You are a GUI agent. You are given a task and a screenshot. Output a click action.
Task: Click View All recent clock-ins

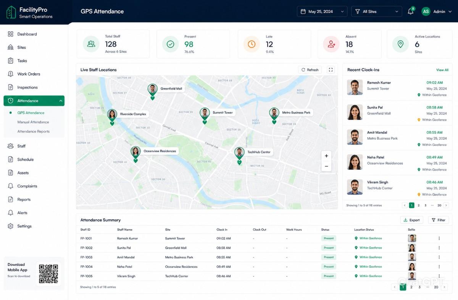click(442, 70)
